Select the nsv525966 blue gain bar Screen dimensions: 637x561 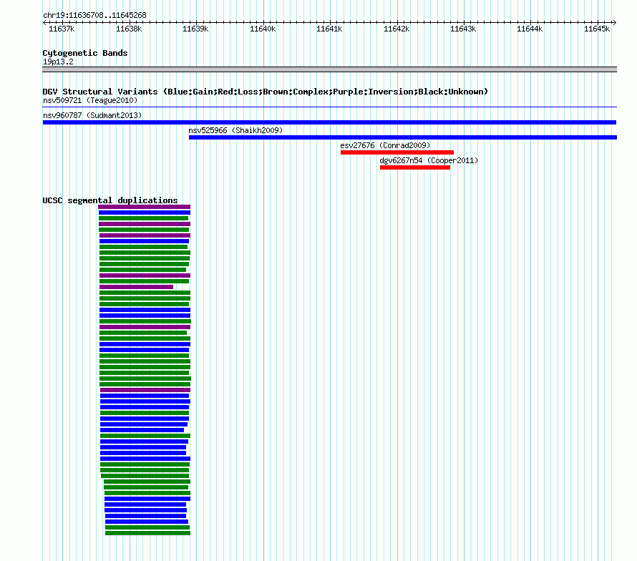pos(402,137)
